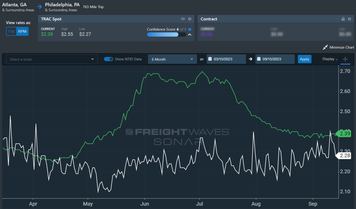Open the Contract panel info icon
The height and width of the screenshot is (209, 356).
tap(350, 19)
